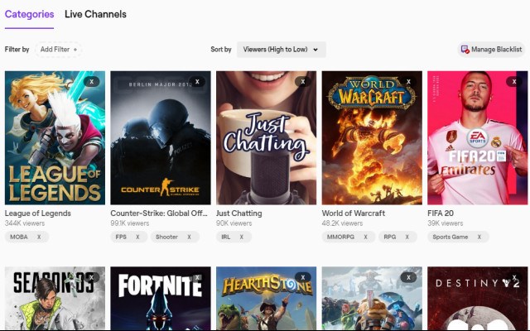Click the 48.2K viewers text

point(342,223)
